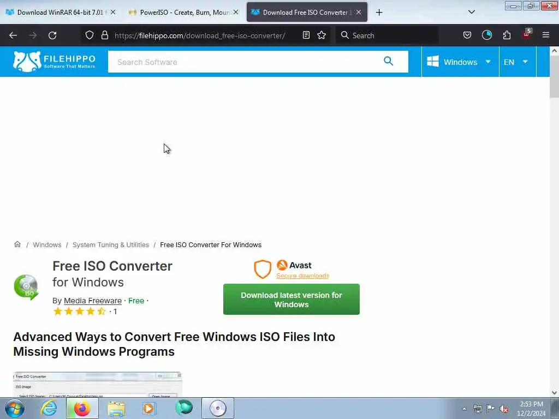
Task: Open the Free ISO Converter screenshot thumbnail
Action: 98,385
